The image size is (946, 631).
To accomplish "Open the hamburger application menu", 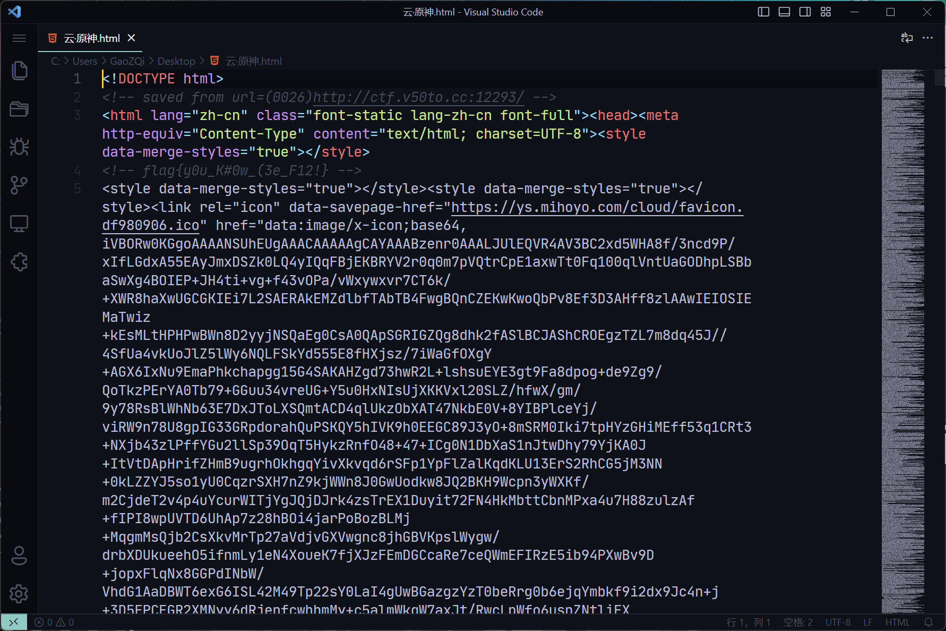I will [x=19, y=38].
